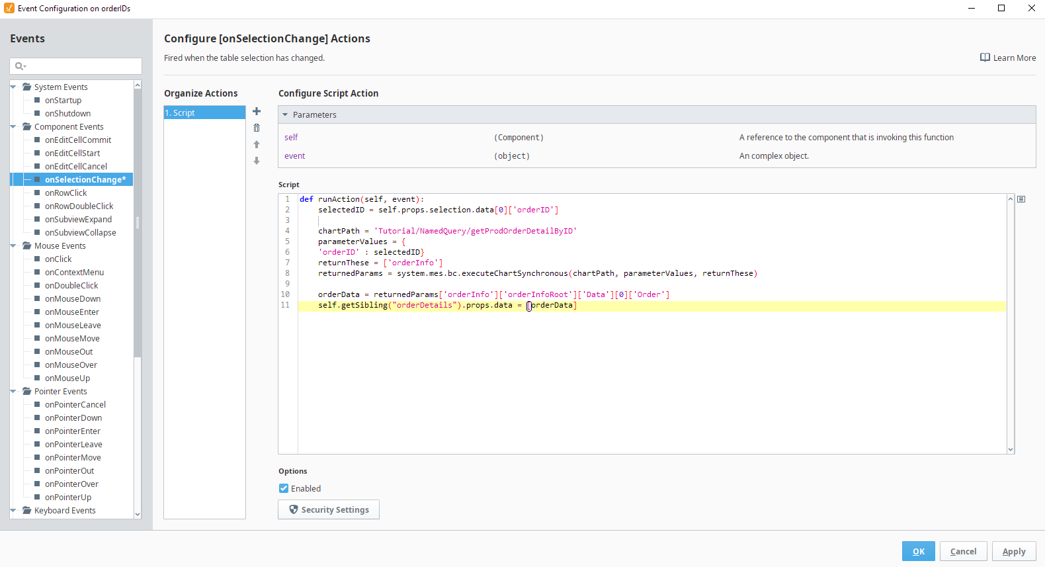
Task: Click the events tree scroll down arrow
Action: click(x=138, y=514)
